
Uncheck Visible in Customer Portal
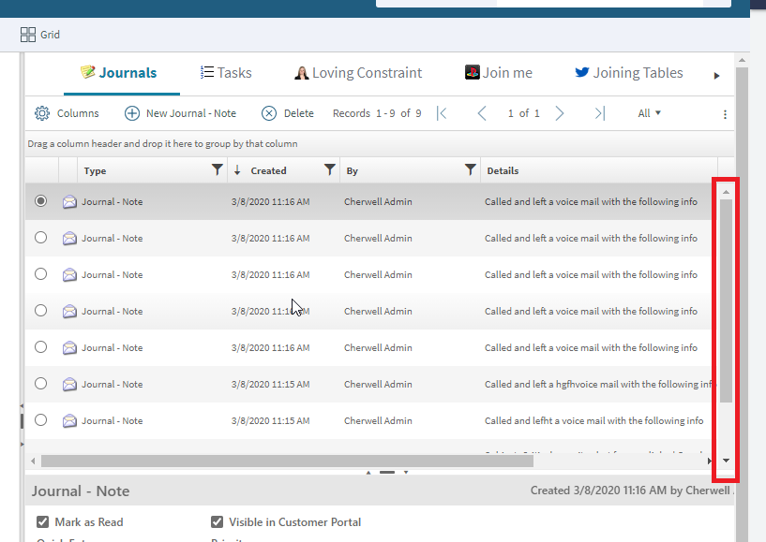[x=217, y=521]
